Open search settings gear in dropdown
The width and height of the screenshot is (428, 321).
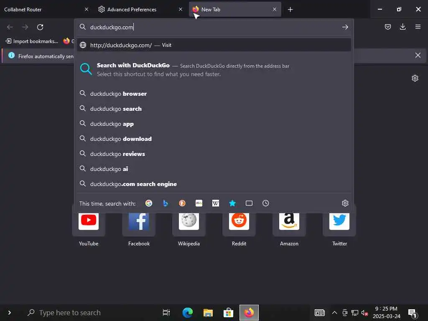(x=345, y=203)
